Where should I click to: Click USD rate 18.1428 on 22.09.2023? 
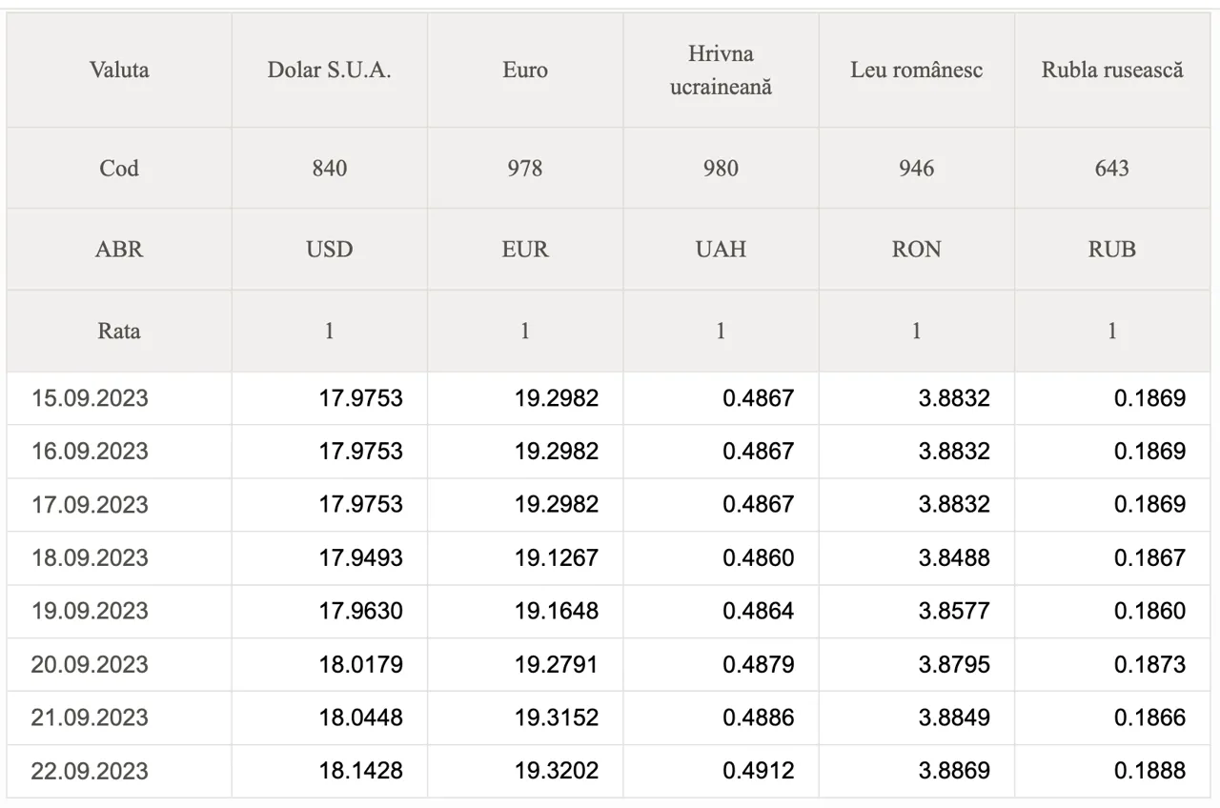pos(360,771)
